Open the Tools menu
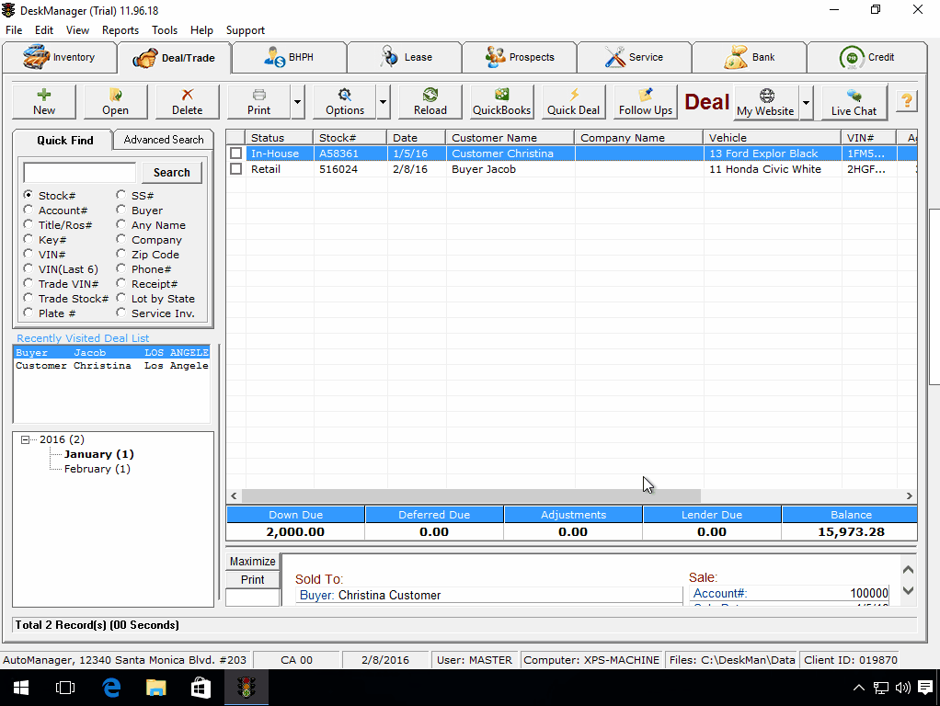Image resolution: width=940 pixels, height=706 pixels. (x=165, y=30)
